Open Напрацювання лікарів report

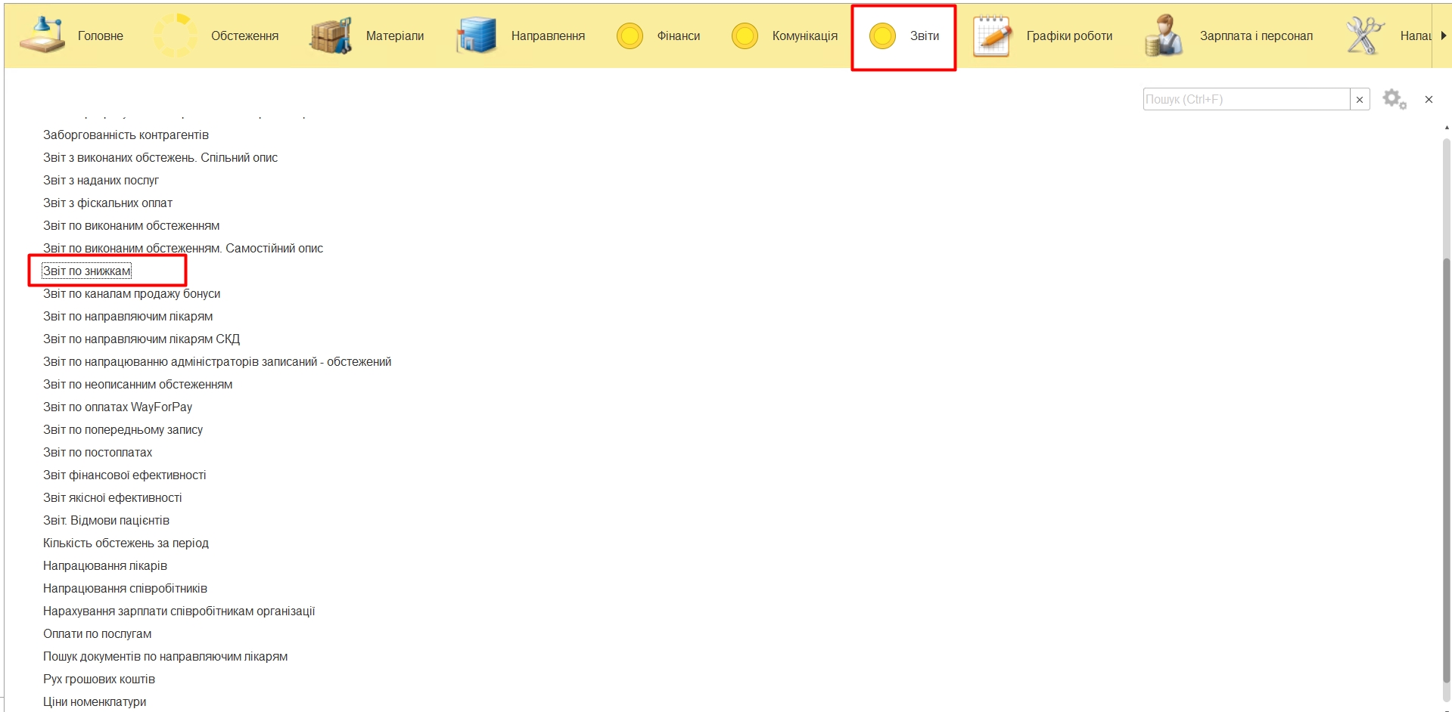(105, 566)
